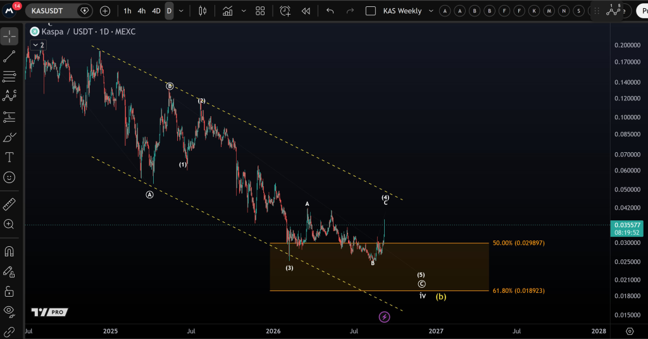Toggle magnet mode for drawings
Viewport: 648px width, 339px height.
point(9,251)
